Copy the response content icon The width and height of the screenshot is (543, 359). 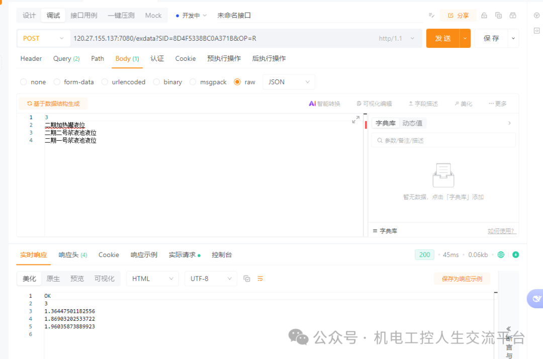pyautogui.click(x=247, y=279)
